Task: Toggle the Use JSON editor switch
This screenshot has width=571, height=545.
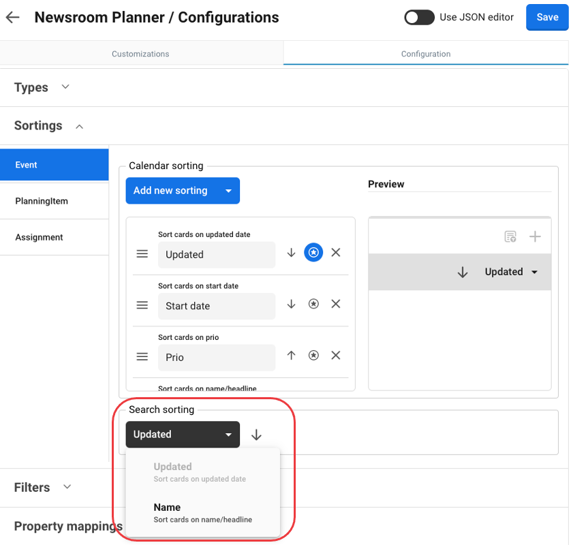Action: [419, 18]
